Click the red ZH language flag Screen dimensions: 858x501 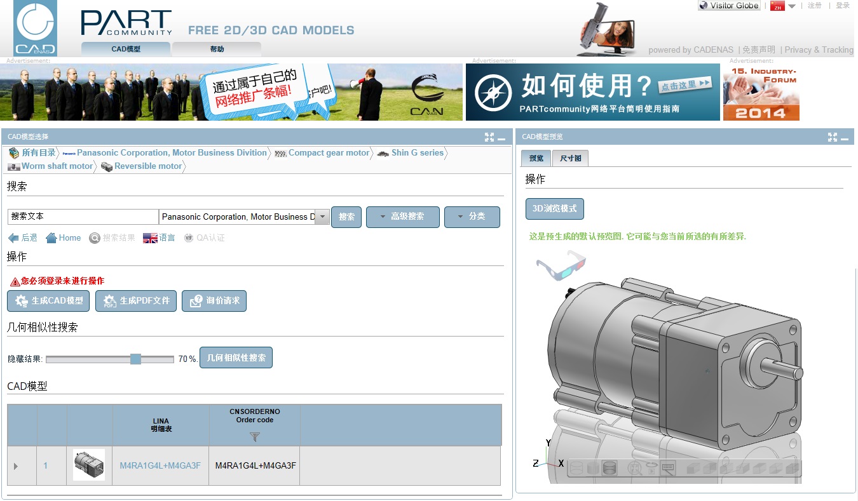click(x=777, y=6)
